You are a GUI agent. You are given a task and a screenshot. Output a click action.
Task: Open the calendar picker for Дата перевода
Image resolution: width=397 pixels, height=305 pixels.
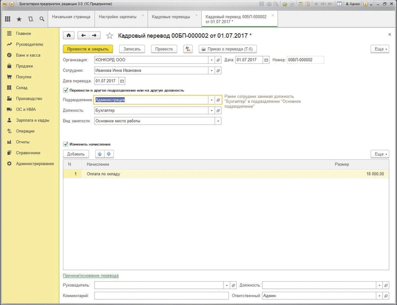pyautogui.click(x=122, y=81)
